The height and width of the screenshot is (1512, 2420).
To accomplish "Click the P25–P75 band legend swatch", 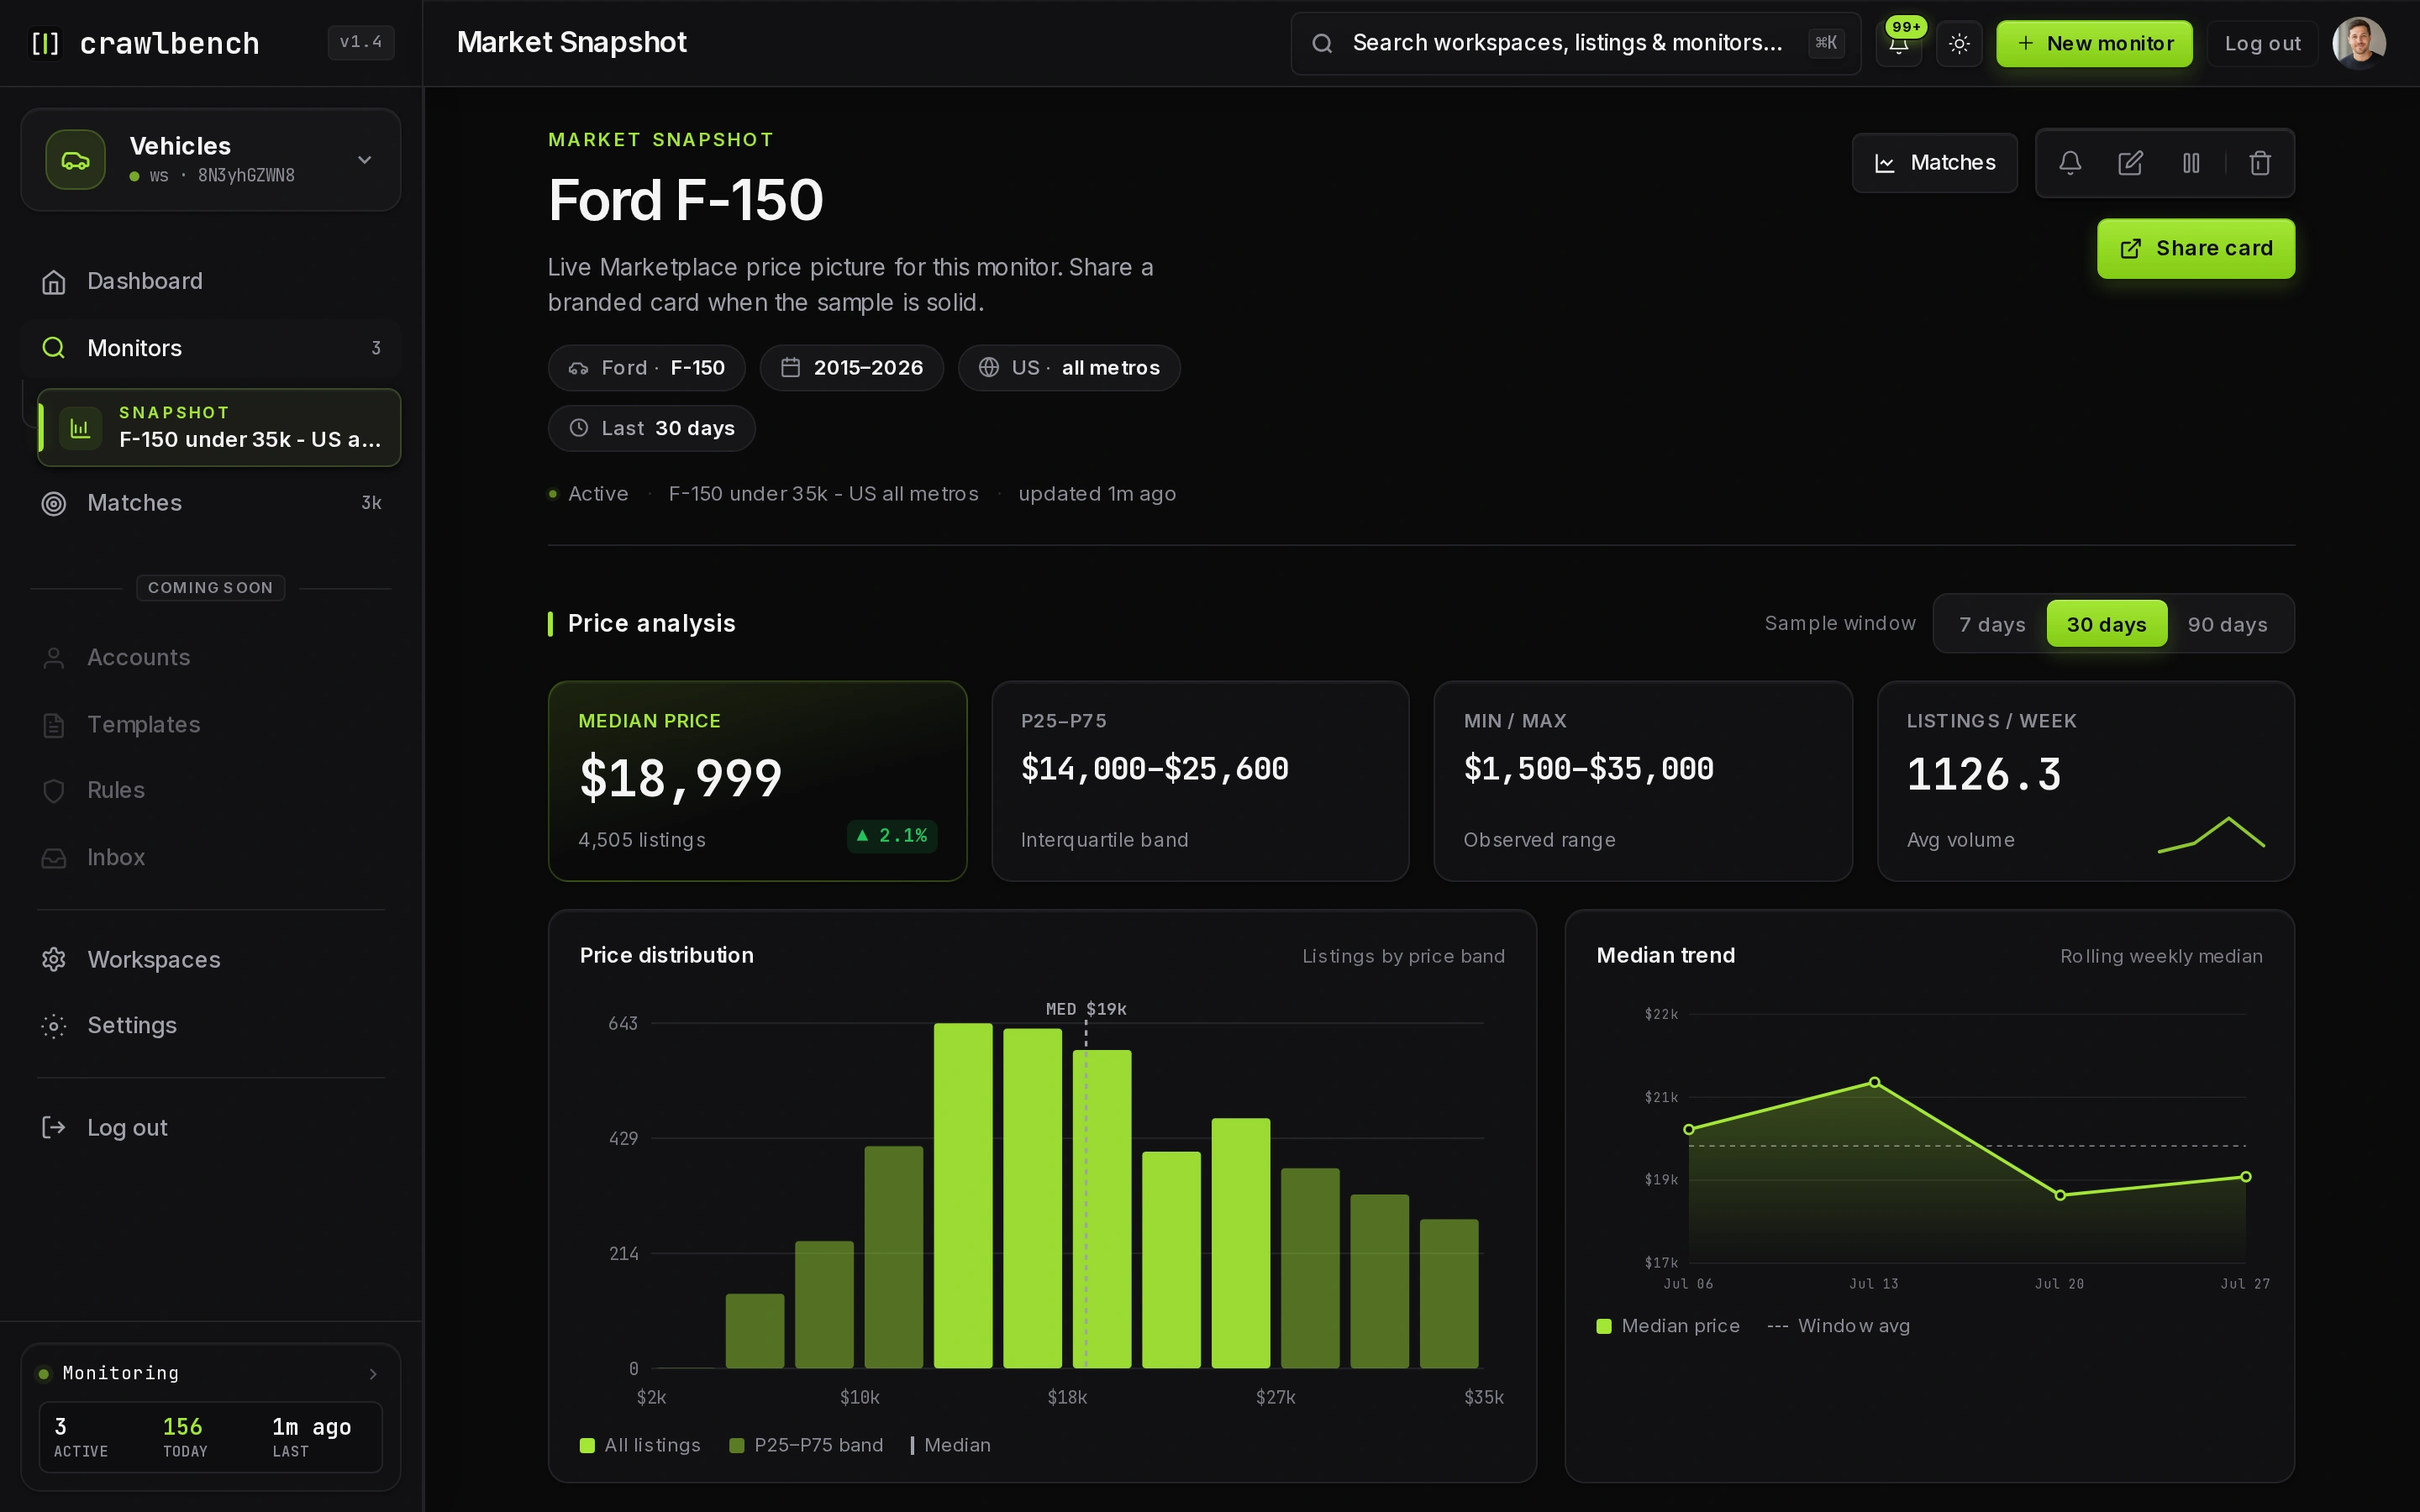I will pyautogui.click(x=737, y=1445).
